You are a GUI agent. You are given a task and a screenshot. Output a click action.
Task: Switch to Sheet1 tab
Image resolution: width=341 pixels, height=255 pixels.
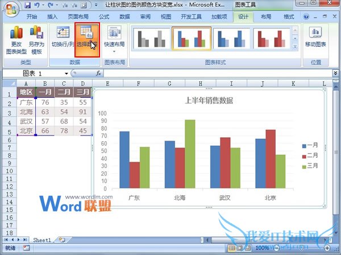coord(41,240)
